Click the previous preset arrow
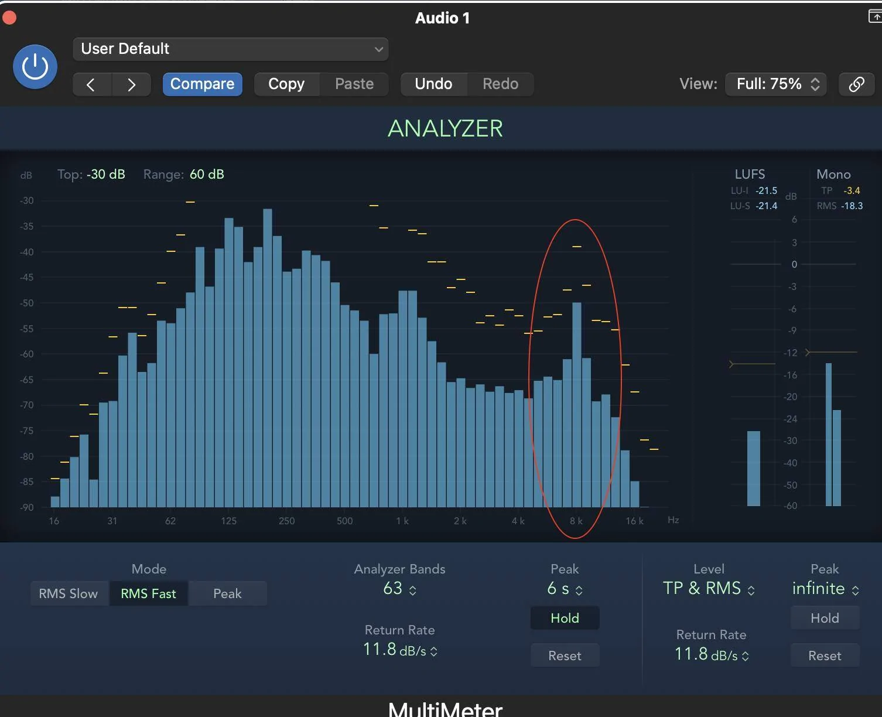 point(91,84)
